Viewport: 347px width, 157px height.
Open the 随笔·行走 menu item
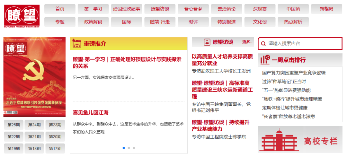pyautogui.click(x=160, y=22)
